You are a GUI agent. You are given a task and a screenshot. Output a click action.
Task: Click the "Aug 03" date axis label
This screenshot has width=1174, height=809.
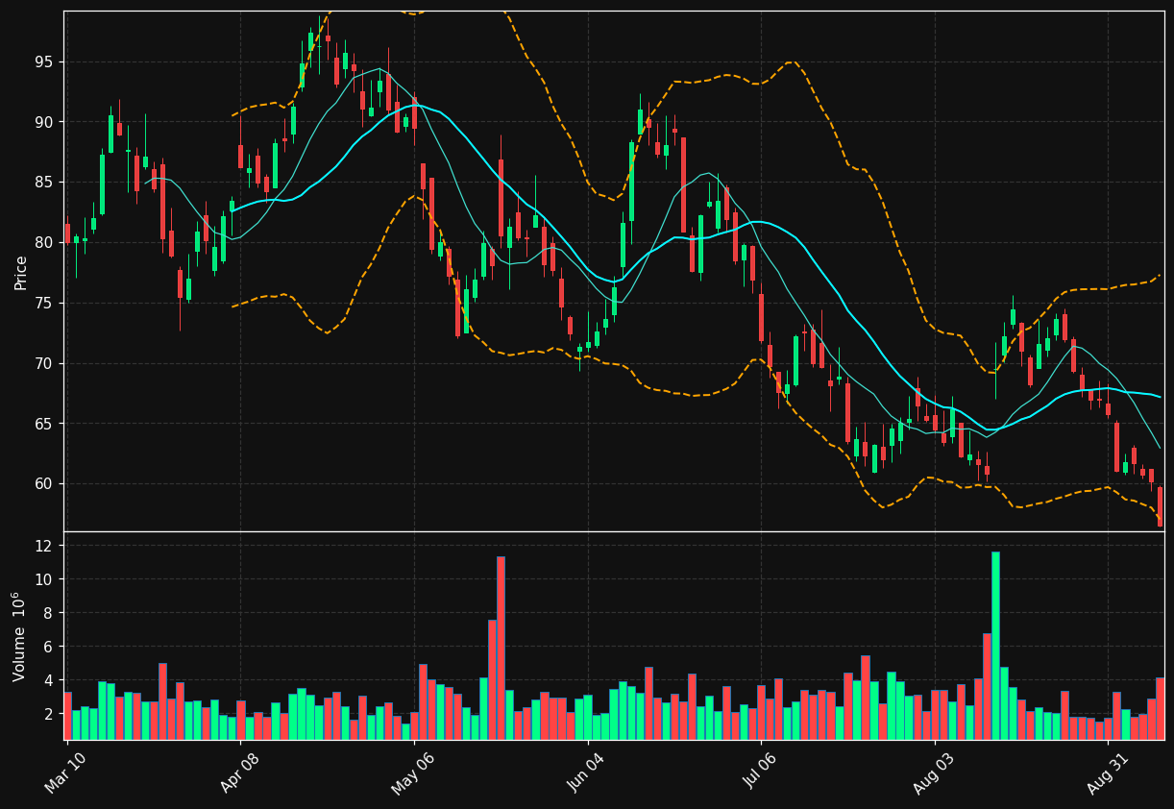[x=933, y=772]
